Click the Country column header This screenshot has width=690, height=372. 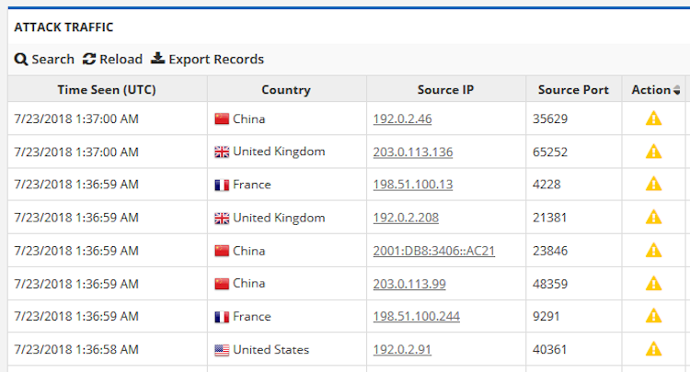[286, 90]
